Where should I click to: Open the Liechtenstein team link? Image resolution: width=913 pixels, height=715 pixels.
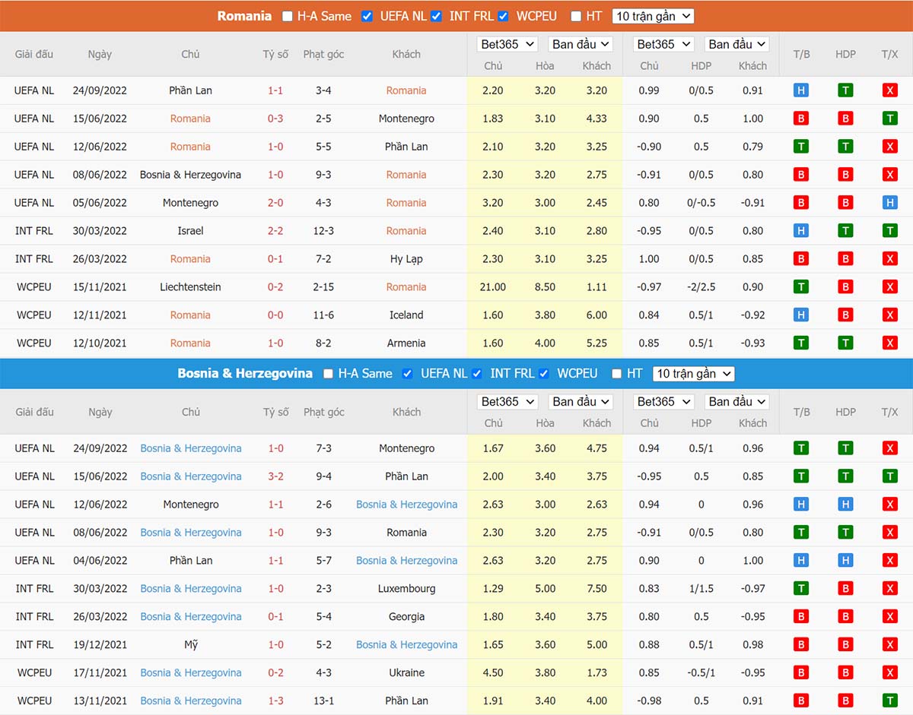(190, 287)
